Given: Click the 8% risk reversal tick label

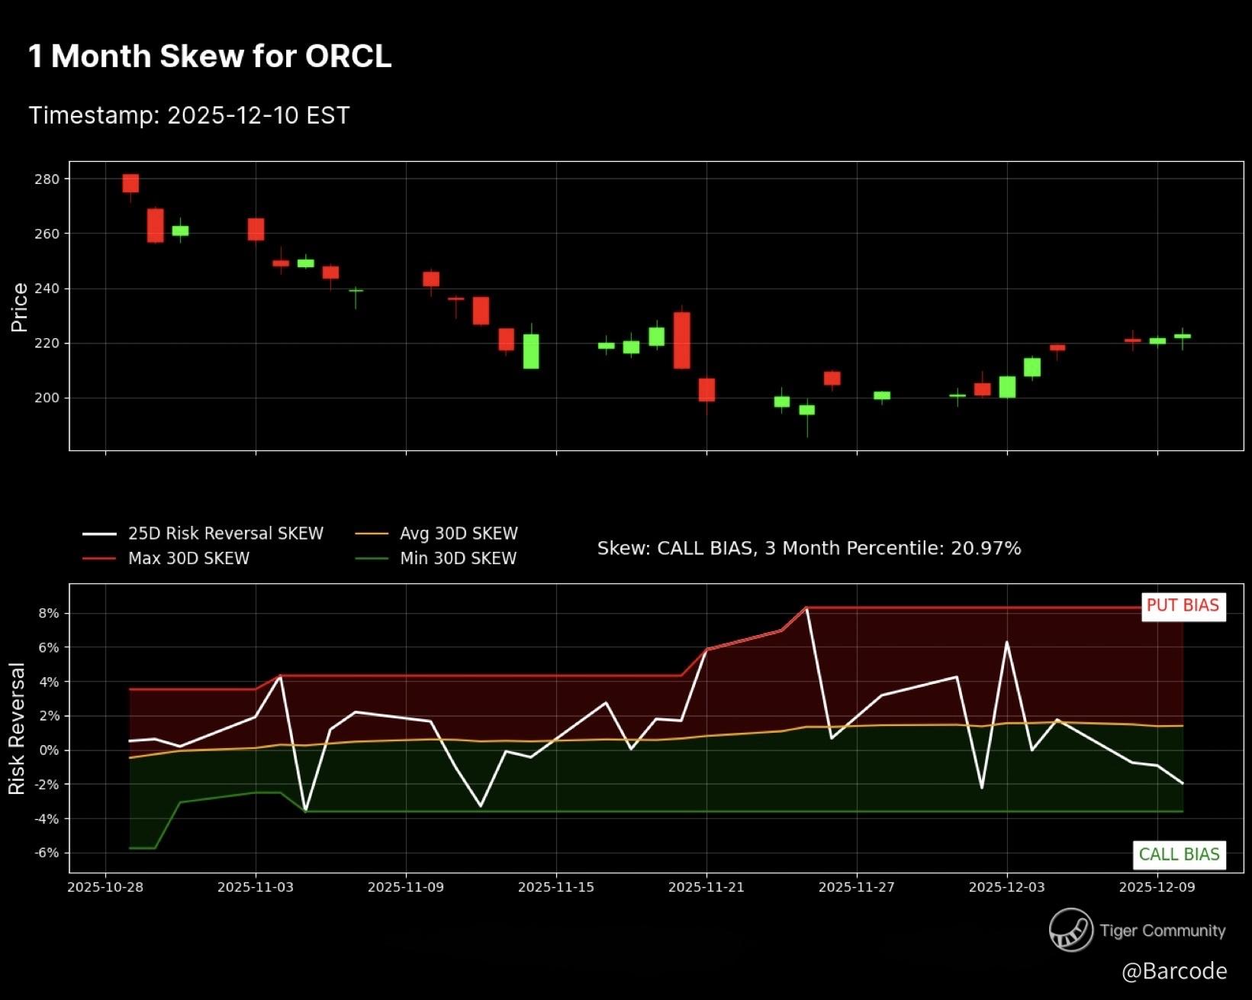Looking at the screenshot, I should pos(49,613).
